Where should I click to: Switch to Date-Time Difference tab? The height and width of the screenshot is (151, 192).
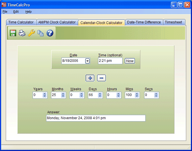coord(144,22)
